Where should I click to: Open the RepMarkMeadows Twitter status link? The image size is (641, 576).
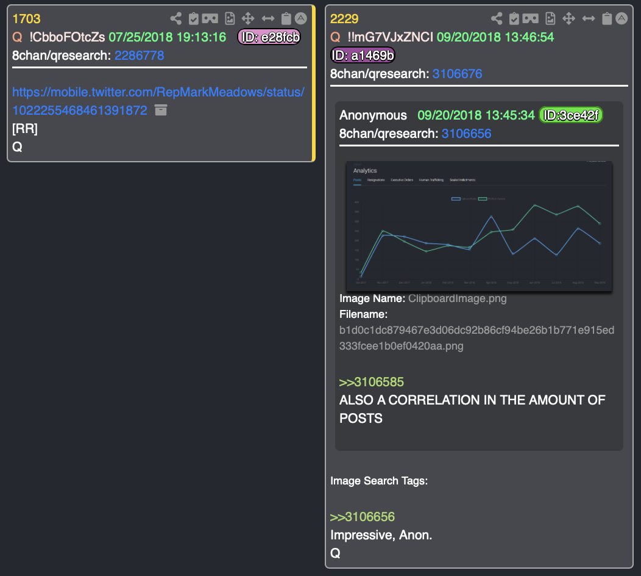[x=158, y=101]
